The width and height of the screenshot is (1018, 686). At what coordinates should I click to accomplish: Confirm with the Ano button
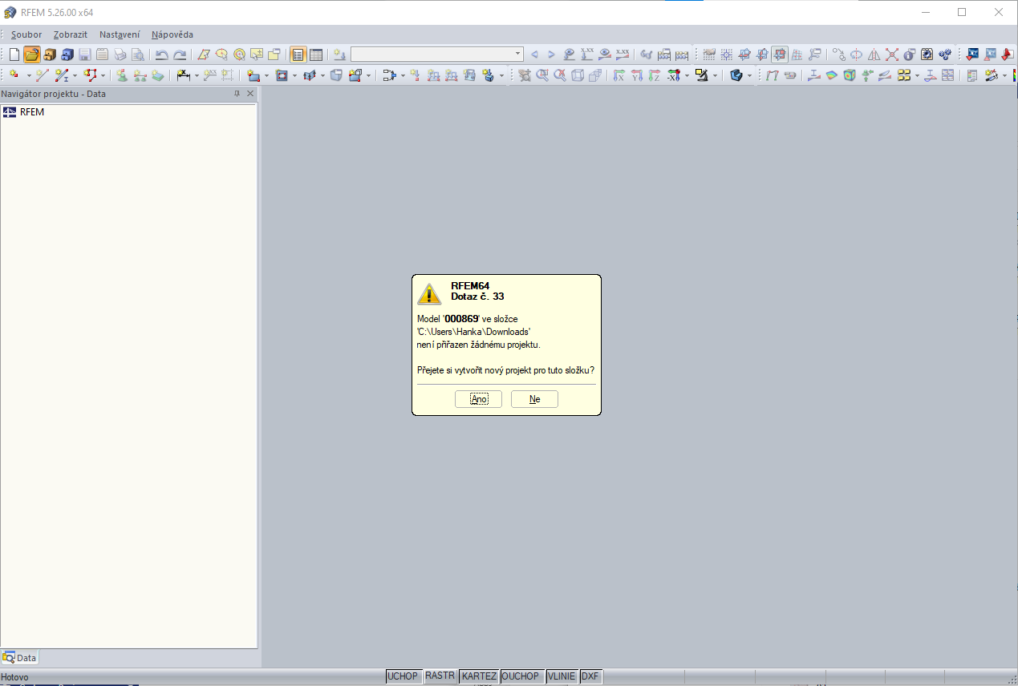tap(478, 399)
